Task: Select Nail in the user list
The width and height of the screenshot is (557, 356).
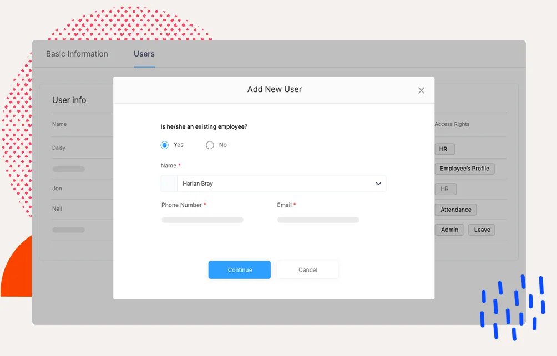Action: coord(57,208)
